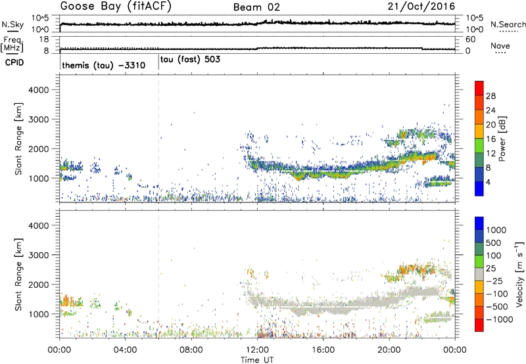Viewport: 526px width, 364px height.
Task: Click the "25" velocity colorbar label
Action: 491,268
